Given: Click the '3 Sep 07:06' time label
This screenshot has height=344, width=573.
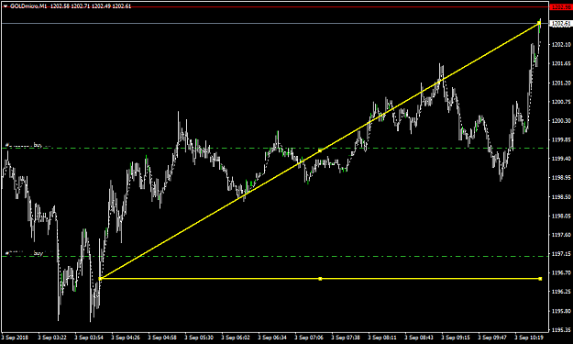Looking at the screenshot, I should [309, 338].
